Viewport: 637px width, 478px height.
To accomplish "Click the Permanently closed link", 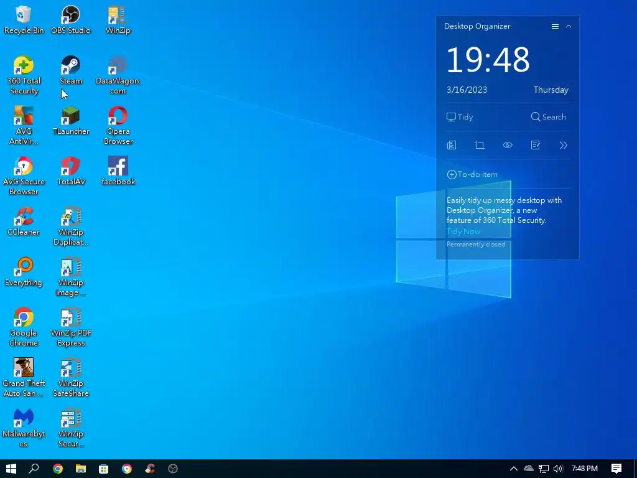I will [x=476, y=244].
